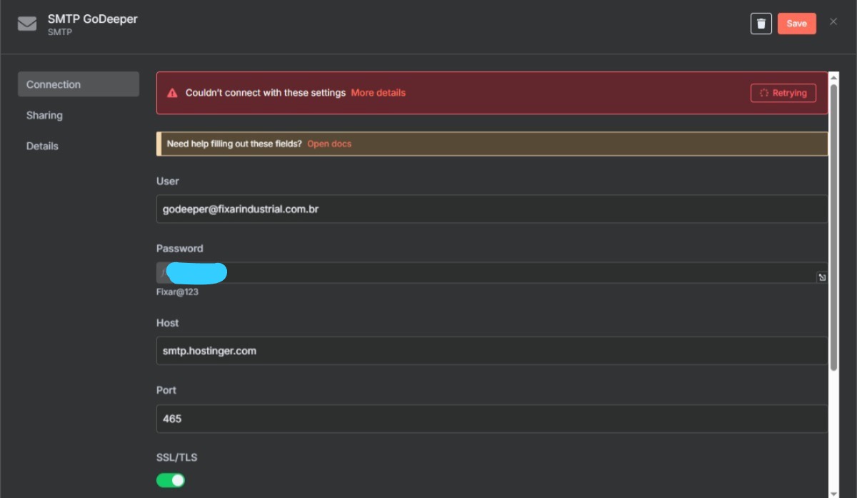The height and width of the screenshot is (498, 857).
Task: Click the error message text
Action: point(266,93)
